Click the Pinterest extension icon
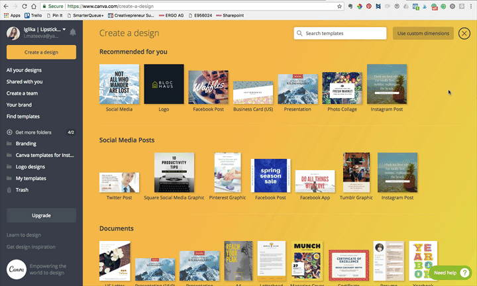Viewport: 477px width, 286px height. [369, 6]
